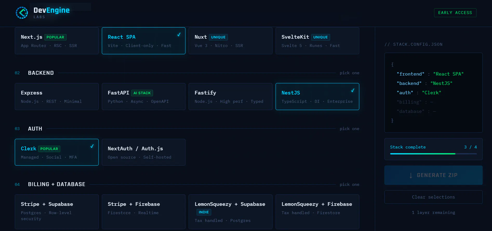Click the down-arrow icon on Generate ZIP

click(x=411, y=175)
